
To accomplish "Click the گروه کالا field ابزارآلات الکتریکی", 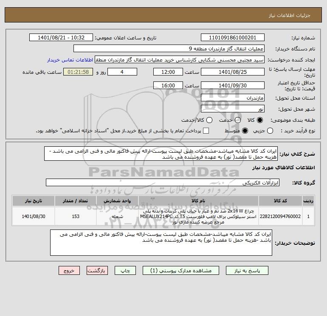I will [x=163, y=183].
